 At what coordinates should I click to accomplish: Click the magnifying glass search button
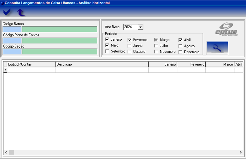pyautogui.click(x=217, y=48)
